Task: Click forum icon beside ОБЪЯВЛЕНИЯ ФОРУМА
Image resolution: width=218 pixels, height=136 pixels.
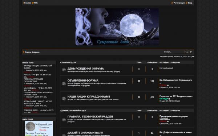Action: [x=64, y=83]
